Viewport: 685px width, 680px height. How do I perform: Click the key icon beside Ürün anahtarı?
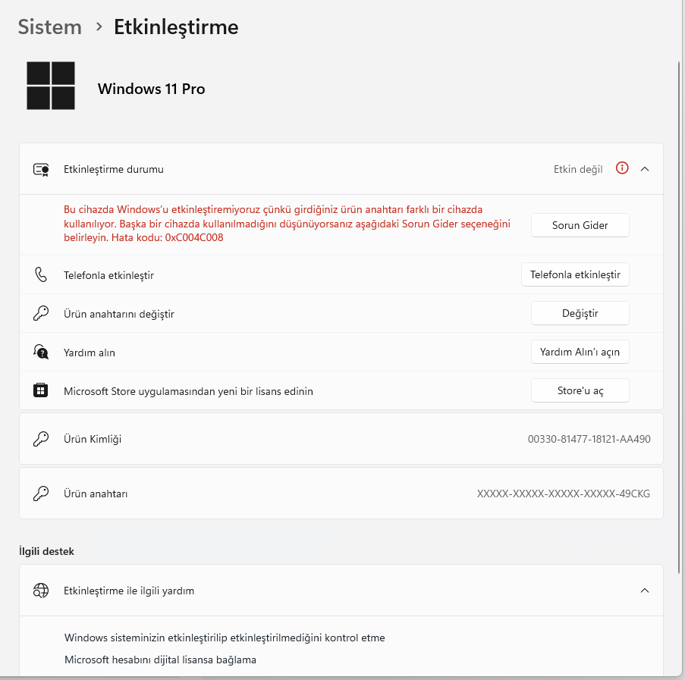coord(41,494)
